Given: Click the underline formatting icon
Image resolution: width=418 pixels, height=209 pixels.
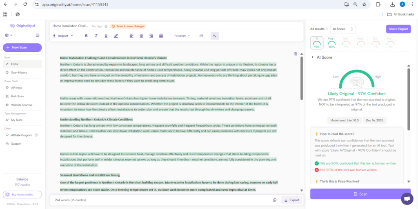Looking at the screenshot, I should 106,36.
